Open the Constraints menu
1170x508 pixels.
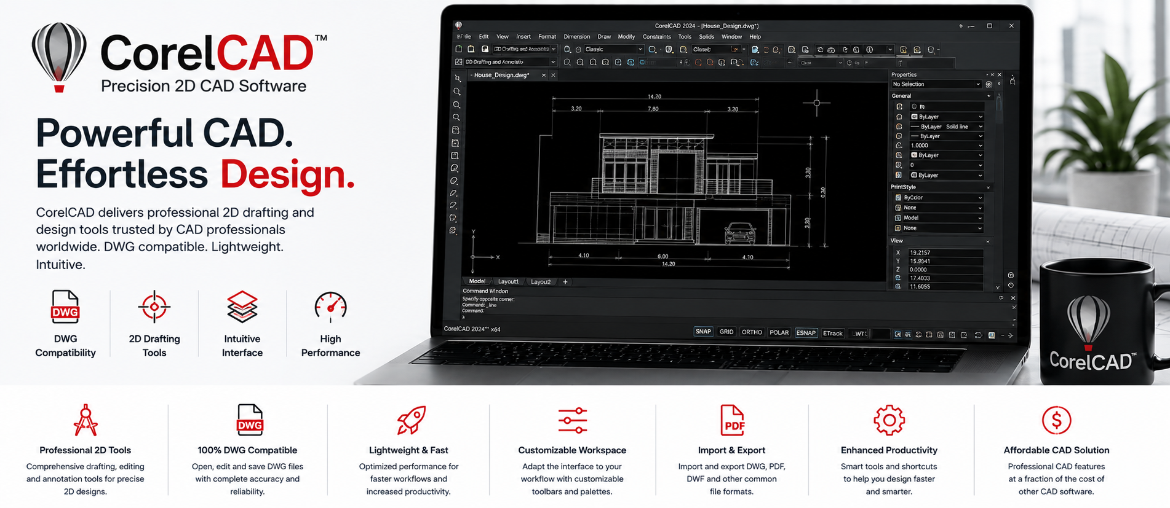tap(657, 37)
